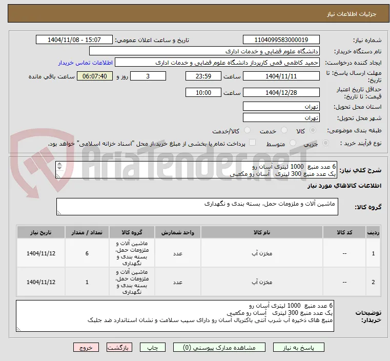Screen dimensions: 390x361
Task: Click the گروه کالا text area
Action: pyautogui.click(x=197, y=207)
